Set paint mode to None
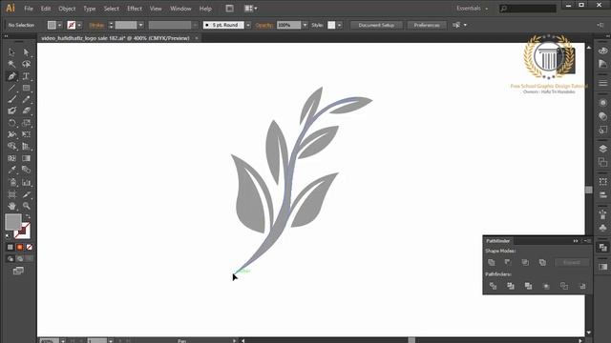This screenshot has height=343, width=611. (x=30, y=248)
